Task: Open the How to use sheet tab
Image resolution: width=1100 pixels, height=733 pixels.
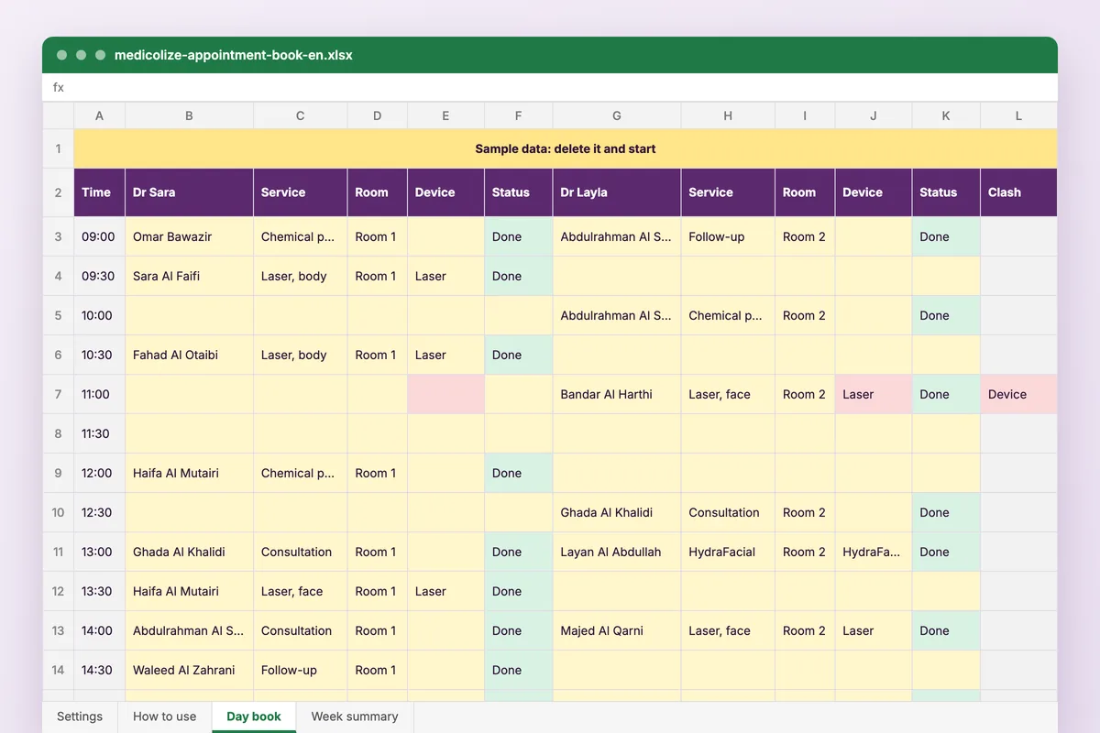Action: pos(165,717)
